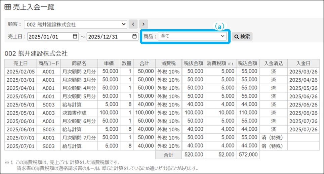Click the table grid icon beside 売上入金一覧
The image size is (324, 174).
(7, 7)
